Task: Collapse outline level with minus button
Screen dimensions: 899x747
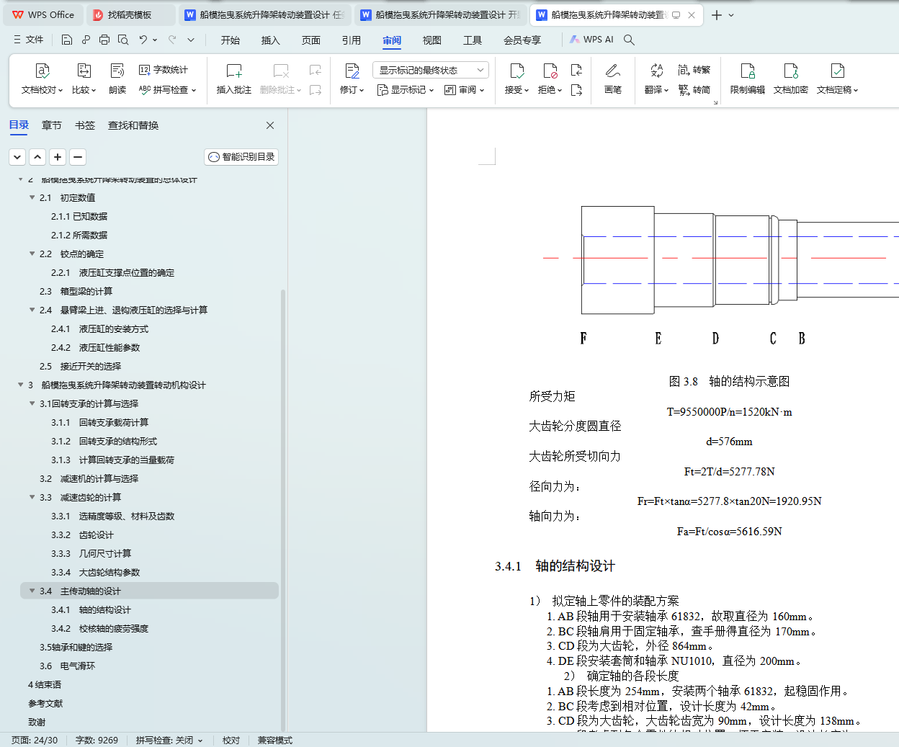Action: pyautogui.click(x=78, y=157)
